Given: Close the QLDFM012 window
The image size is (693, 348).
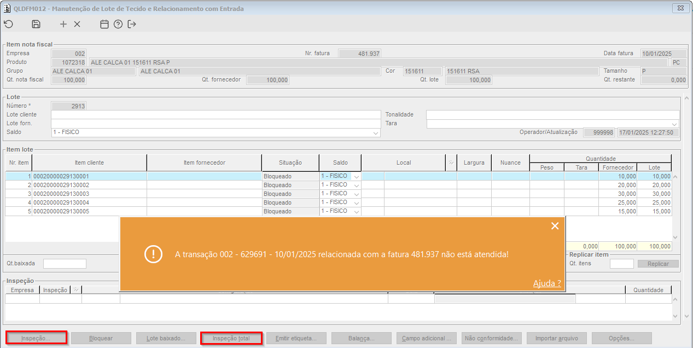Looking at the screenshot, I should pos(679,8).
